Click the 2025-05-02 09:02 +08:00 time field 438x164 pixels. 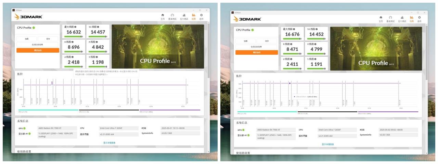coord(398,130)
